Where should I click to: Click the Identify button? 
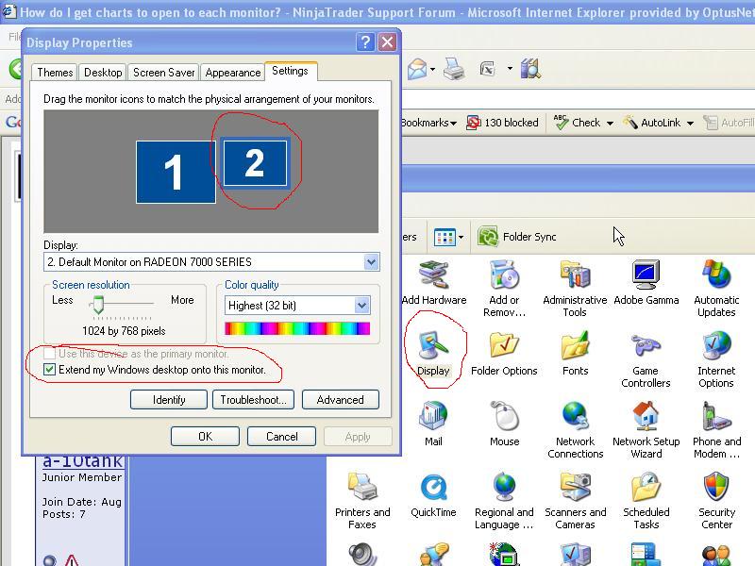pyautogui.click(x=169, y=399)
